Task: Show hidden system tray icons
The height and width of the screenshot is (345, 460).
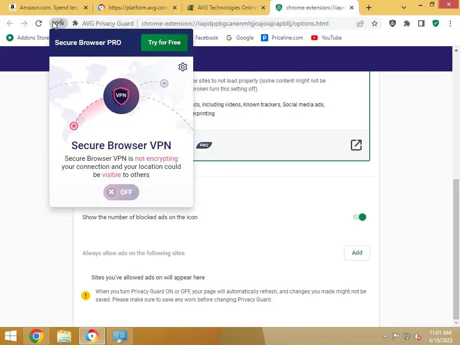Action: [x=385, y=336]
